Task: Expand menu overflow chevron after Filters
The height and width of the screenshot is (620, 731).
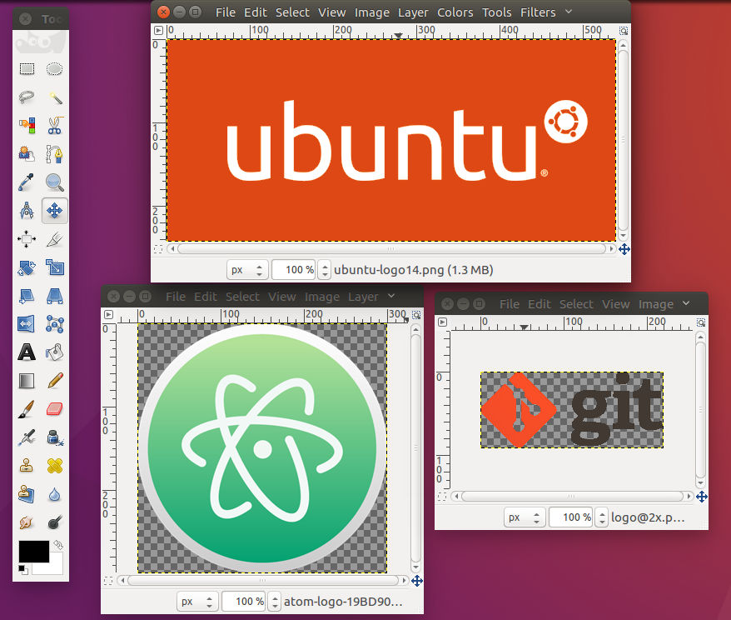Action: tap(569, 12)
